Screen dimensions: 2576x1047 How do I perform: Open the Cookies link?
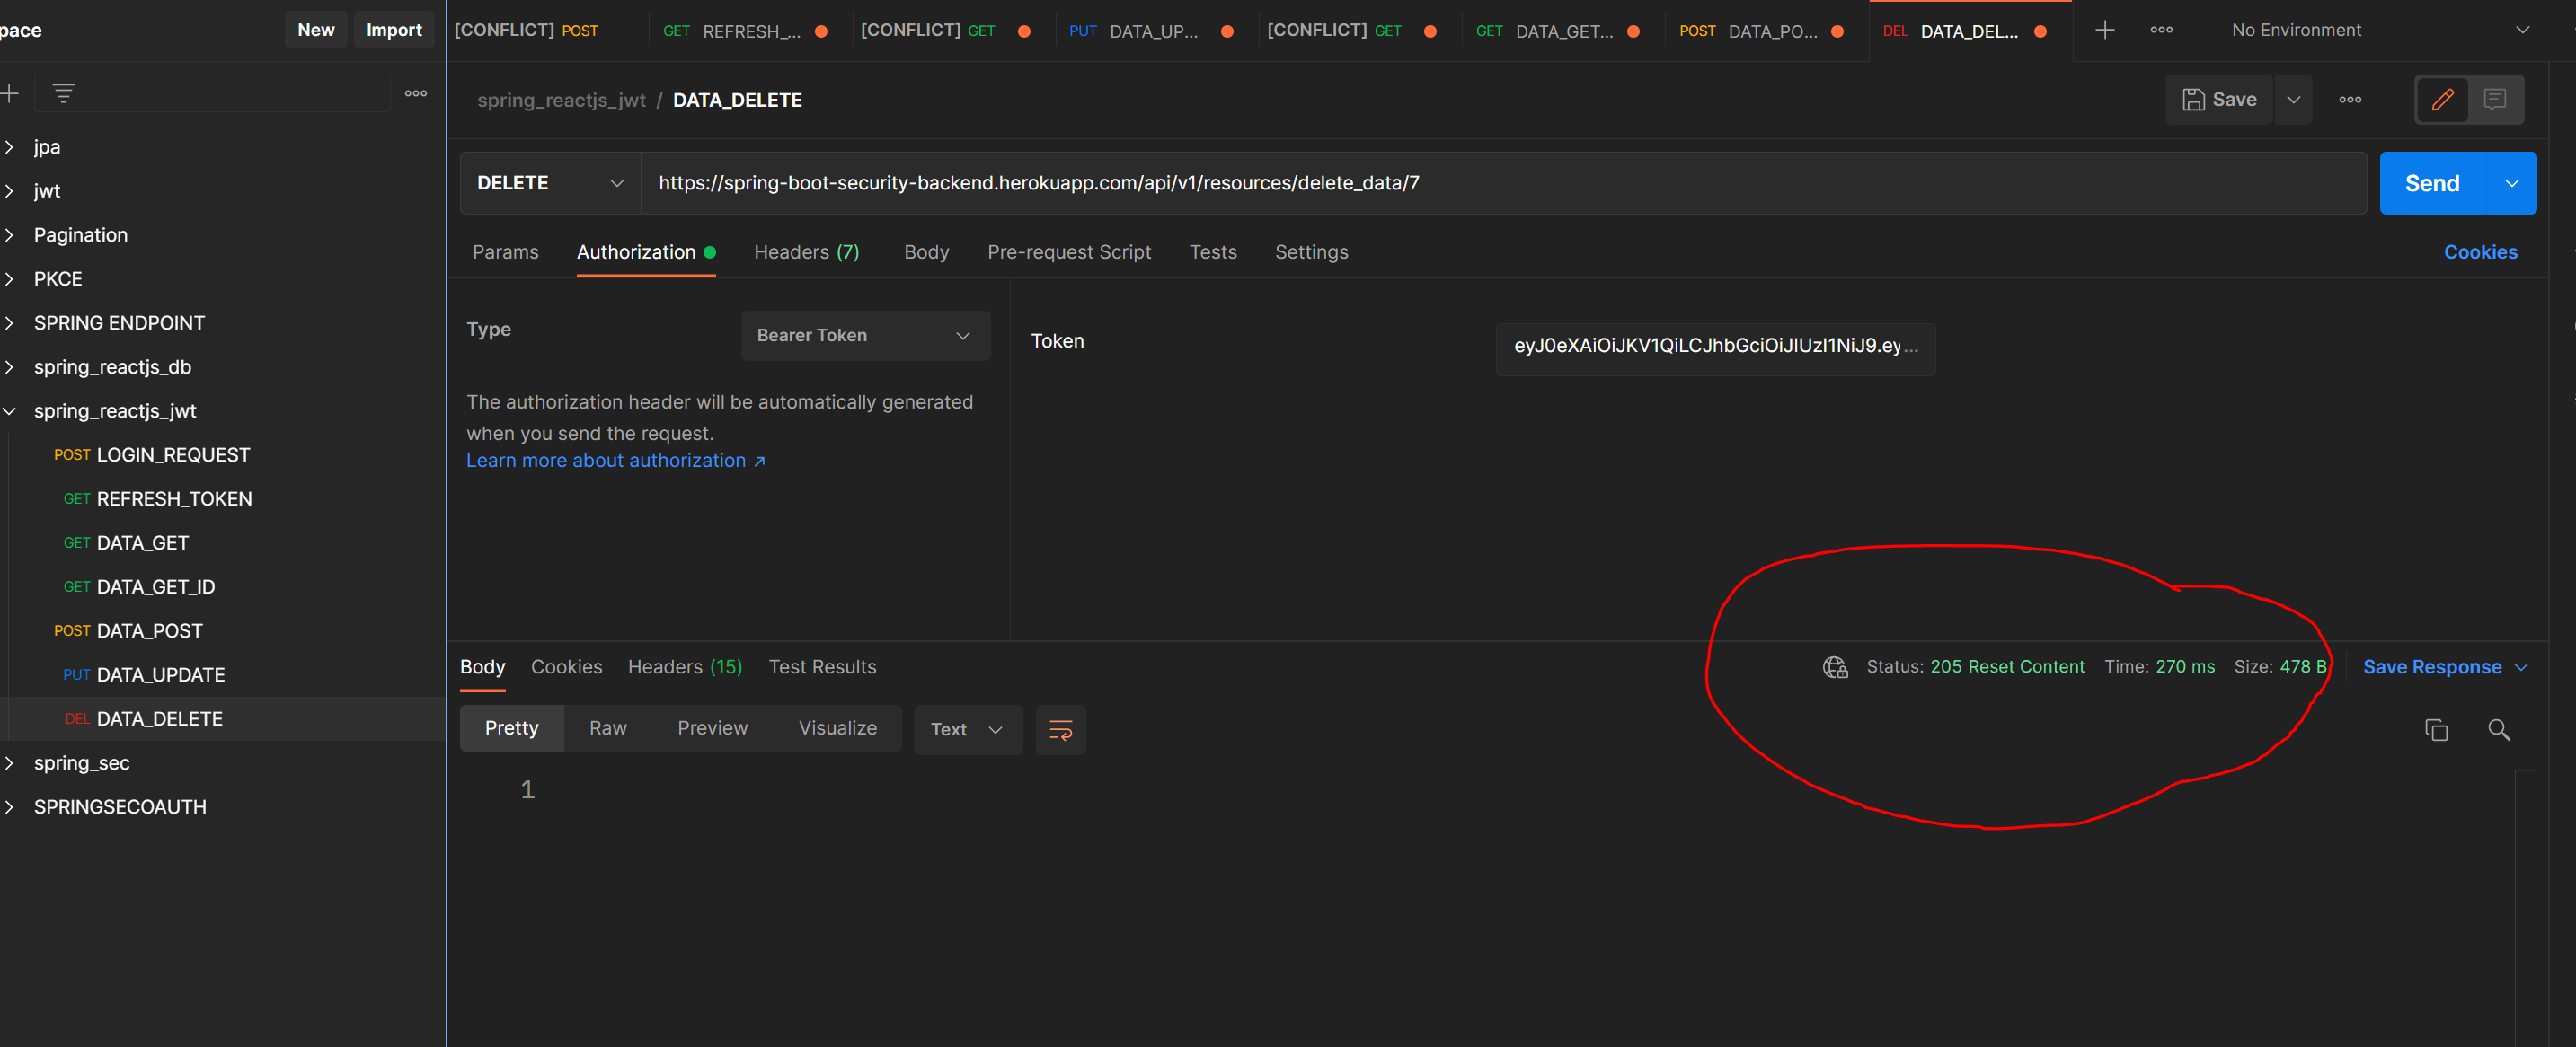[2480, 252]
